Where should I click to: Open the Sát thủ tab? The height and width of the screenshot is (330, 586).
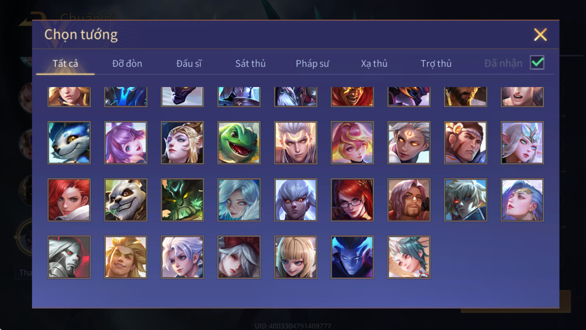(x=250, y=63)
